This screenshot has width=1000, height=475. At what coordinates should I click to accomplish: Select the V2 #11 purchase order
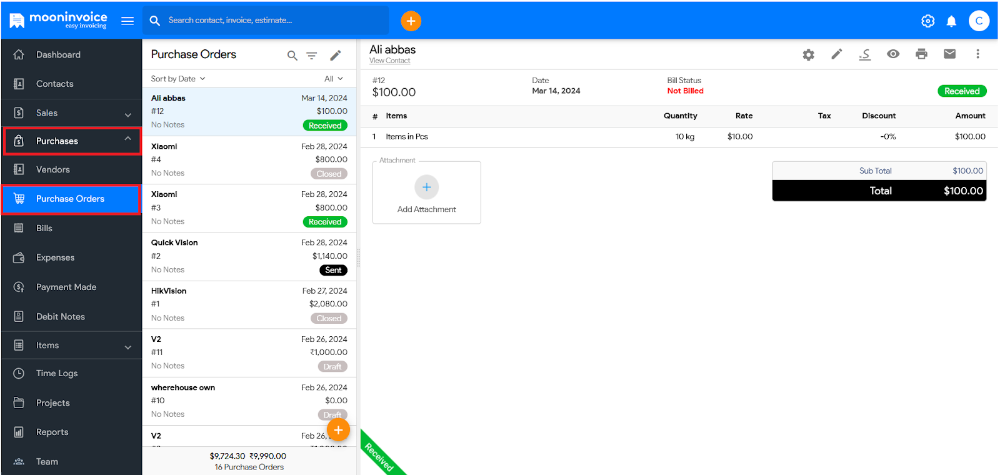coord(249,352)
